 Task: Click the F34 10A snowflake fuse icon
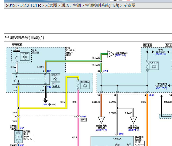click(85, 85)
